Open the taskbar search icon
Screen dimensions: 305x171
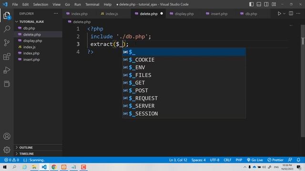[x=14, y=167]
